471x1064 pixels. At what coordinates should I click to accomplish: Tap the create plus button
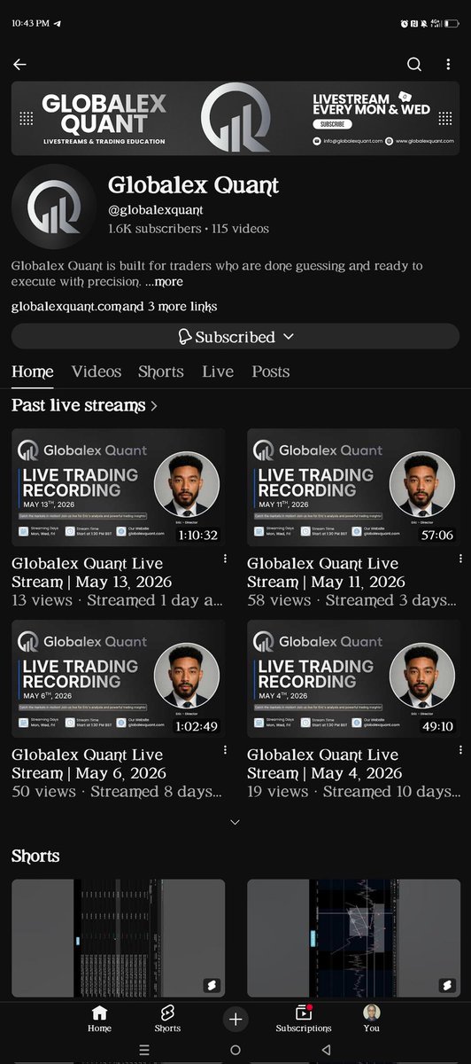pyautogui.click(x=235, y=1020)
